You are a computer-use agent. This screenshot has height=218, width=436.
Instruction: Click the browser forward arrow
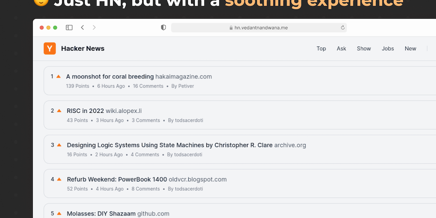(x=94, y=28)
